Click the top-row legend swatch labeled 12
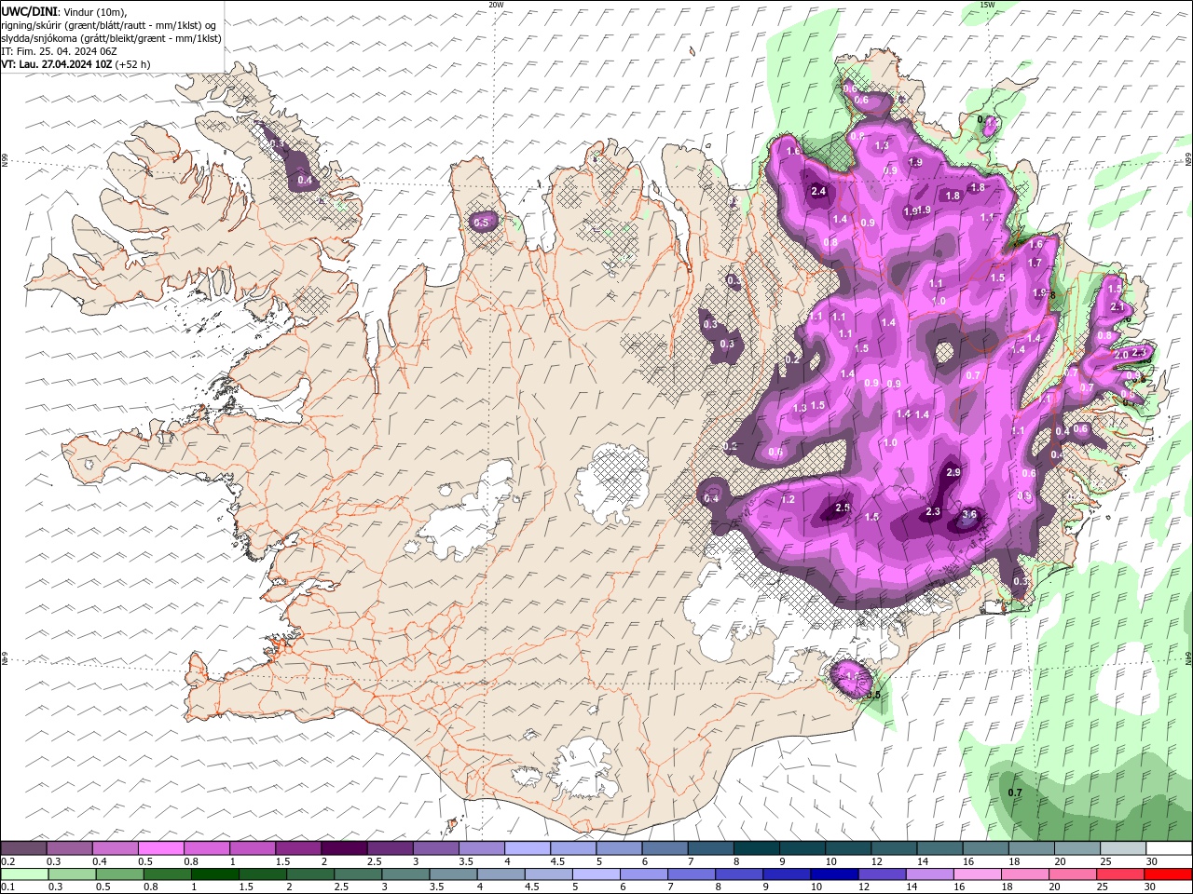 tap(895, 848)
